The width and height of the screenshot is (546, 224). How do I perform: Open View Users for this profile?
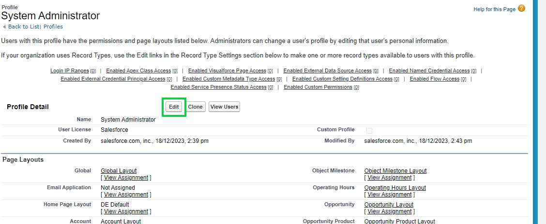tap(224, 107)
